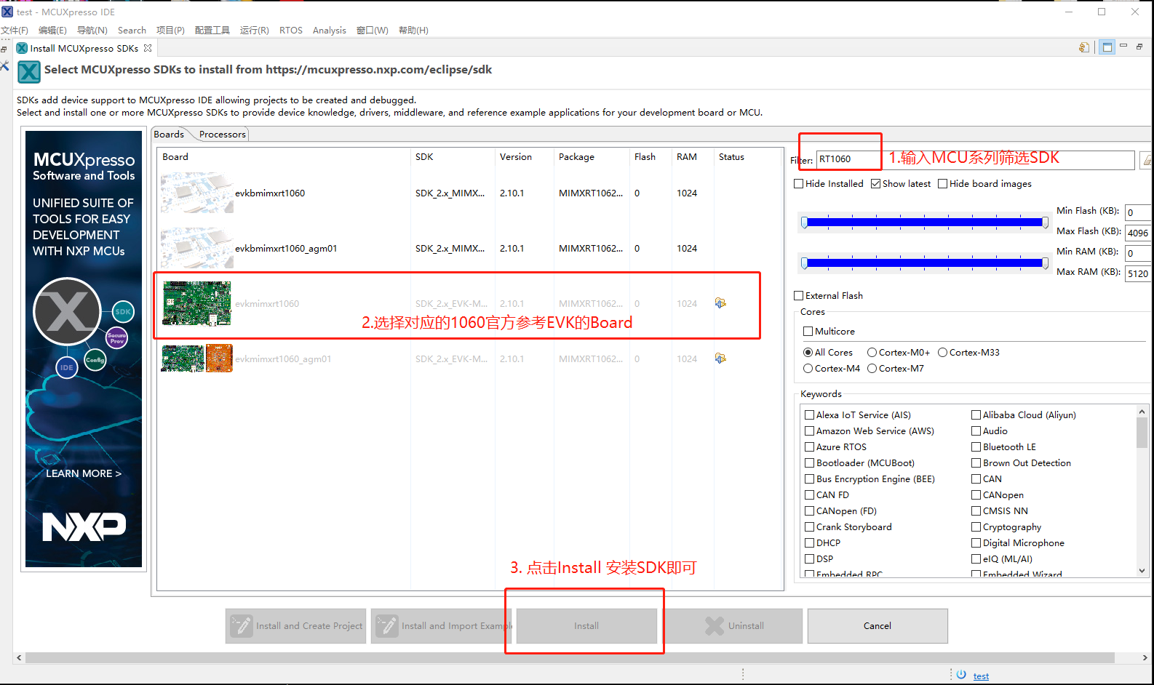
Task: Switch to the Boards tab
Action: pyautogui.click(x=169, y=135)
